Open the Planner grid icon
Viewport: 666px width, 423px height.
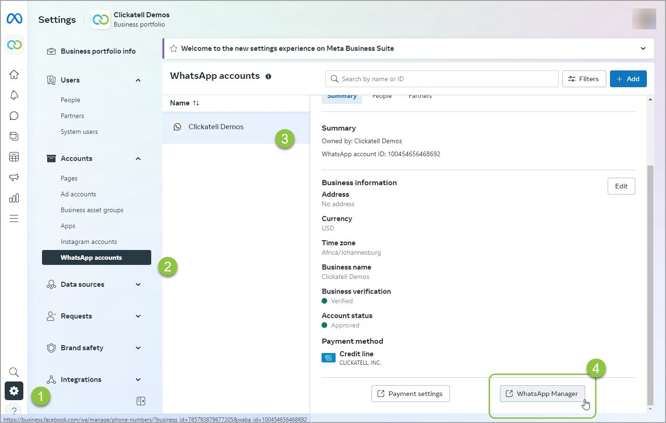click(14, 157)
